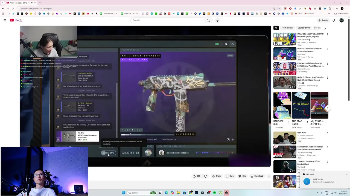Click the Create button
Viewport: 350px width, 196px height.
pos(323,20)
